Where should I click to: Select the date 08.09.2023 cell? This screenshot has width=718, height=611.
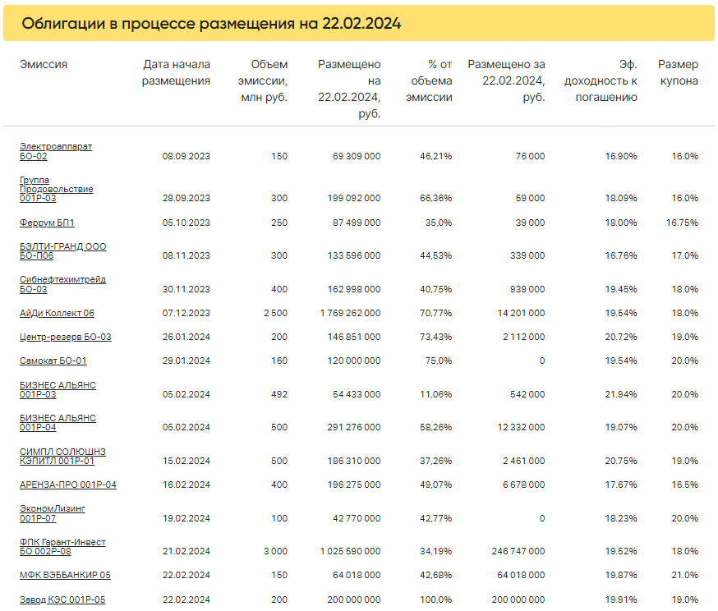tap(186, 156)
